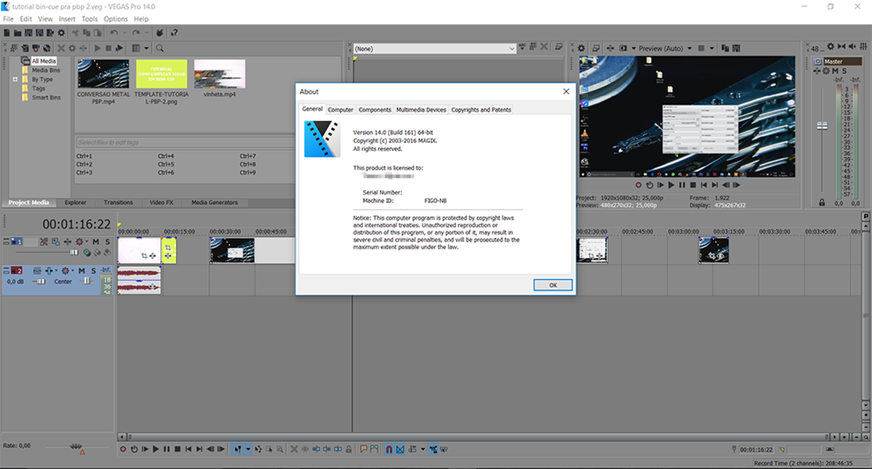Toggle the Automatic Crossfades icon
Viewport: 872px width, 469px height.
[400, 449]
